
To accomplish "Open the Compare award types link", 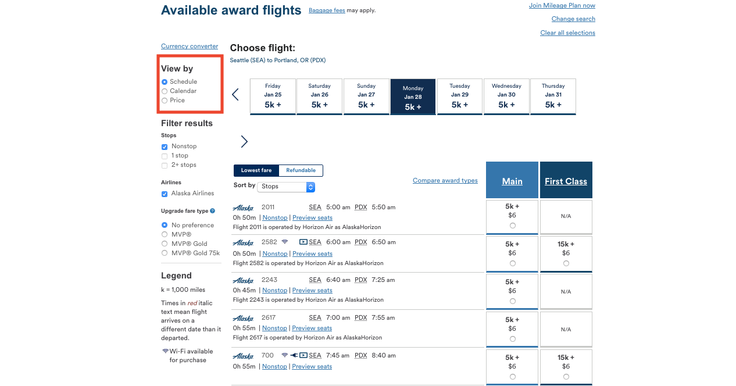I will (x=445, y=181).
